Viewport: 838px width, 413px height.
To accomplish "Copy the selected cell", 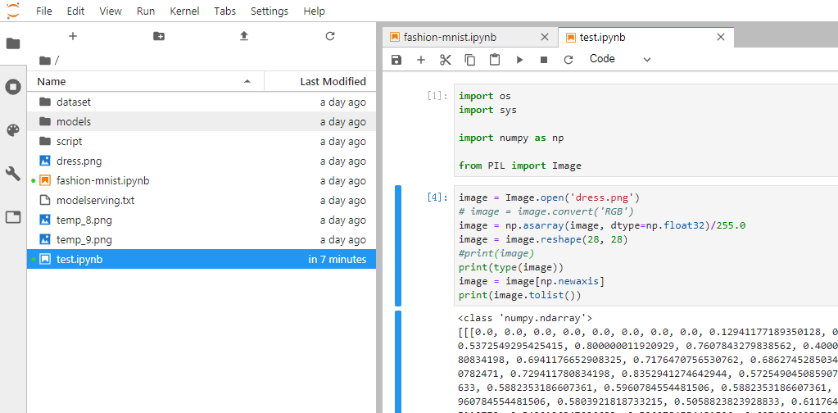I will click(x=469, y=59).
